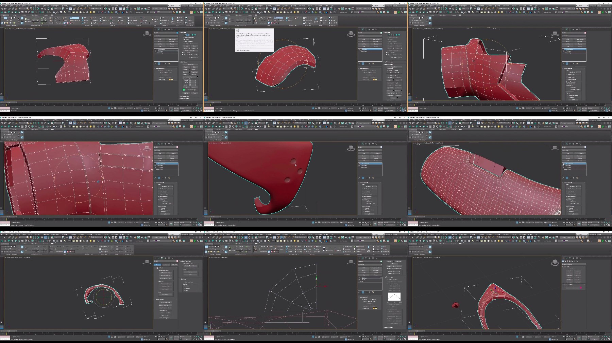The height and width of the screenshot is (343, 612).
Task: Open Hierarchy panel tab in the dense-mesh screenshot
Action: [570, 144]
